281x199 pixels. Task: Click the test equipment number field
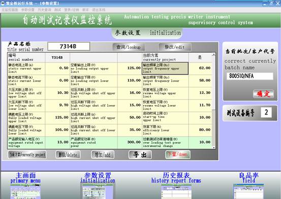click(266, 112)
